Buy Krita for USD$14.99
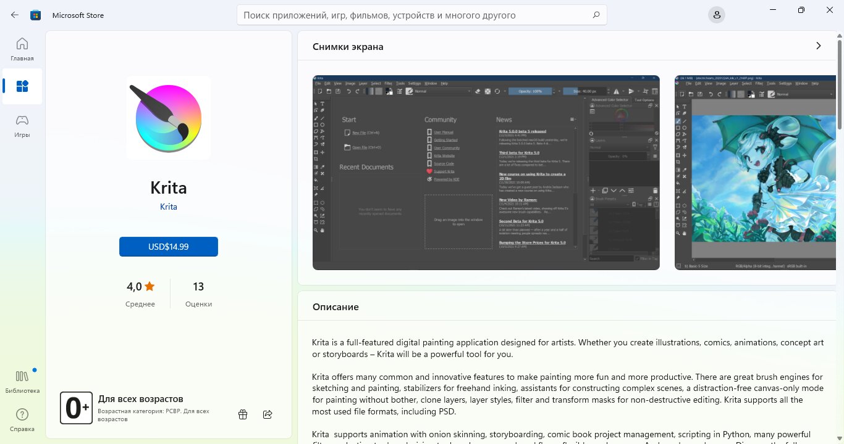This screenshot has height=444, width=844. tap(169, 246)
